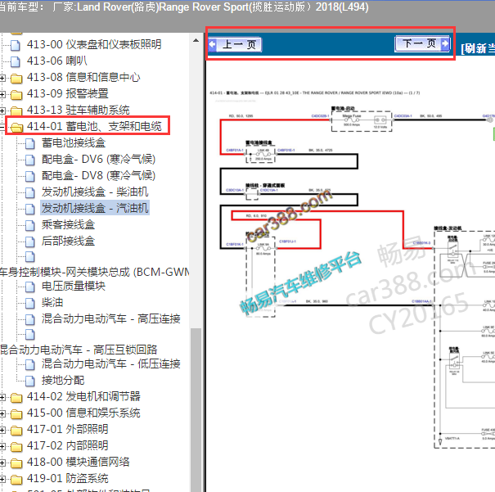Click page icon beside 发动机接线盒 - 柴油机
This screenshot has width=495, height=492.
30,193
